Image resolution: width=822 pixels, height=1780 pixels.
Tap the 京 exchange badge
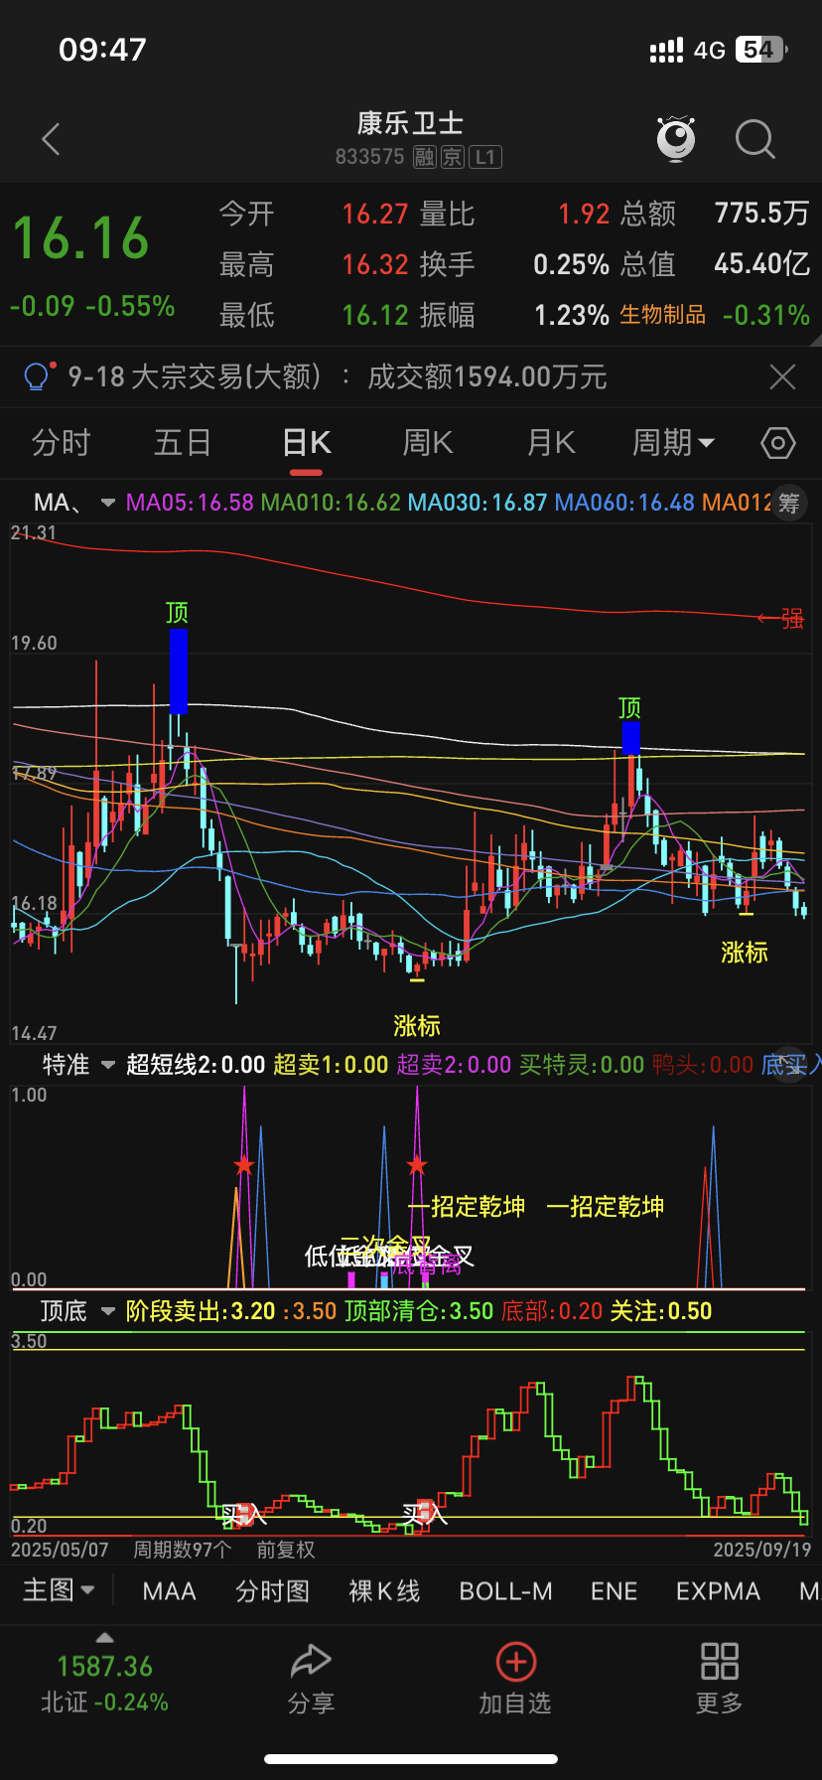click(x=453, y=157)
